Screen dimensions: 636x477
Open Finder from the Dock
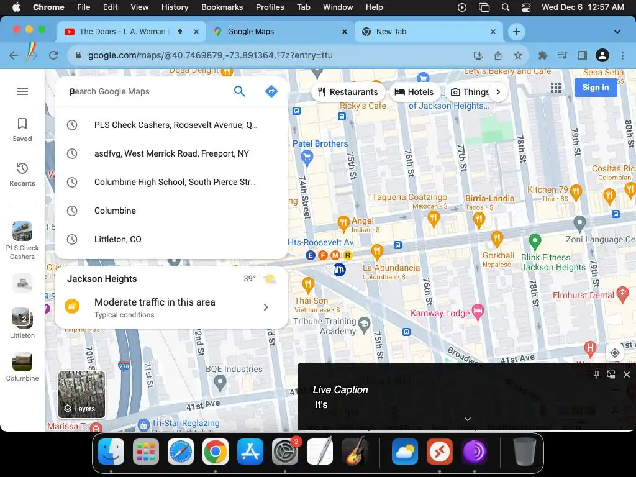(111, 452)
